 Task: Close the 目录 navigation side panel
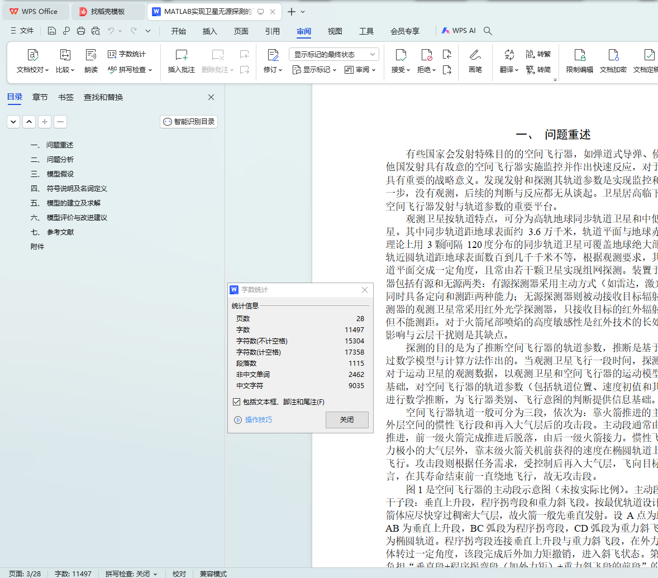pyautogui.click(x=211, y=97)
